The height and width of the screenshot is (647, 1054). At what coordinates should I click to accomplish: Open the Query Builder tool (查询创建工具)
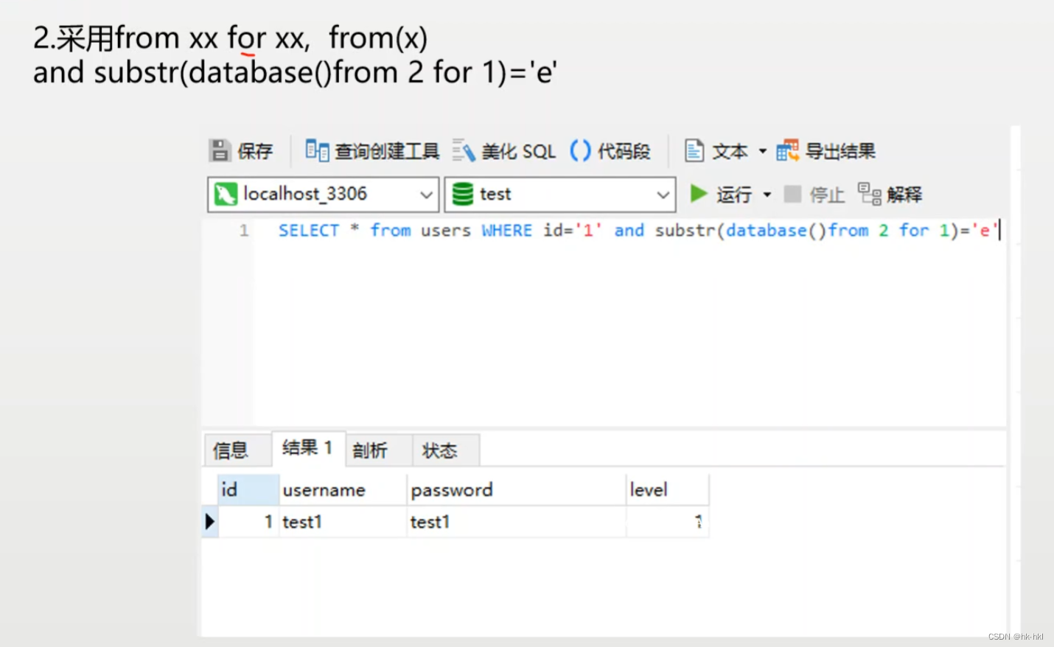coord(372,151)
